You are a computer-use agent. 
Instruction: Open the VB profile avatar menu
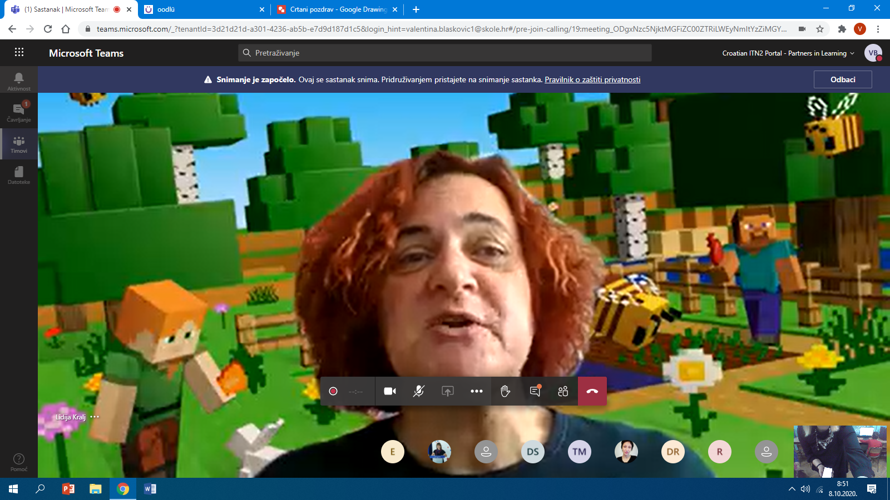(x=873, y=53)
